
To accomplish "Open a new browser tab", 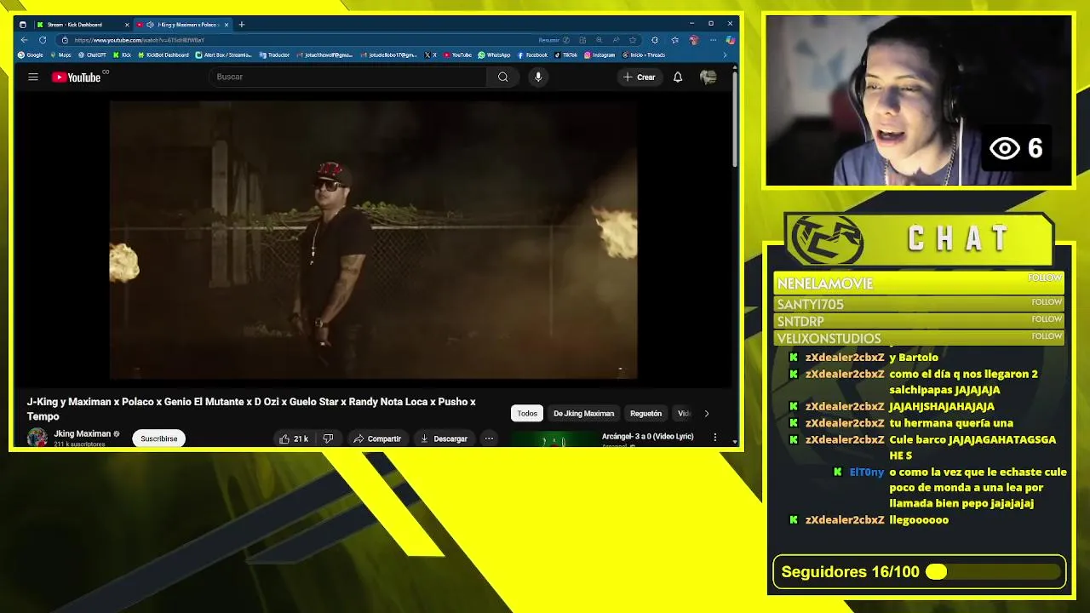I will pyautogui.click(x=242, y=25).
